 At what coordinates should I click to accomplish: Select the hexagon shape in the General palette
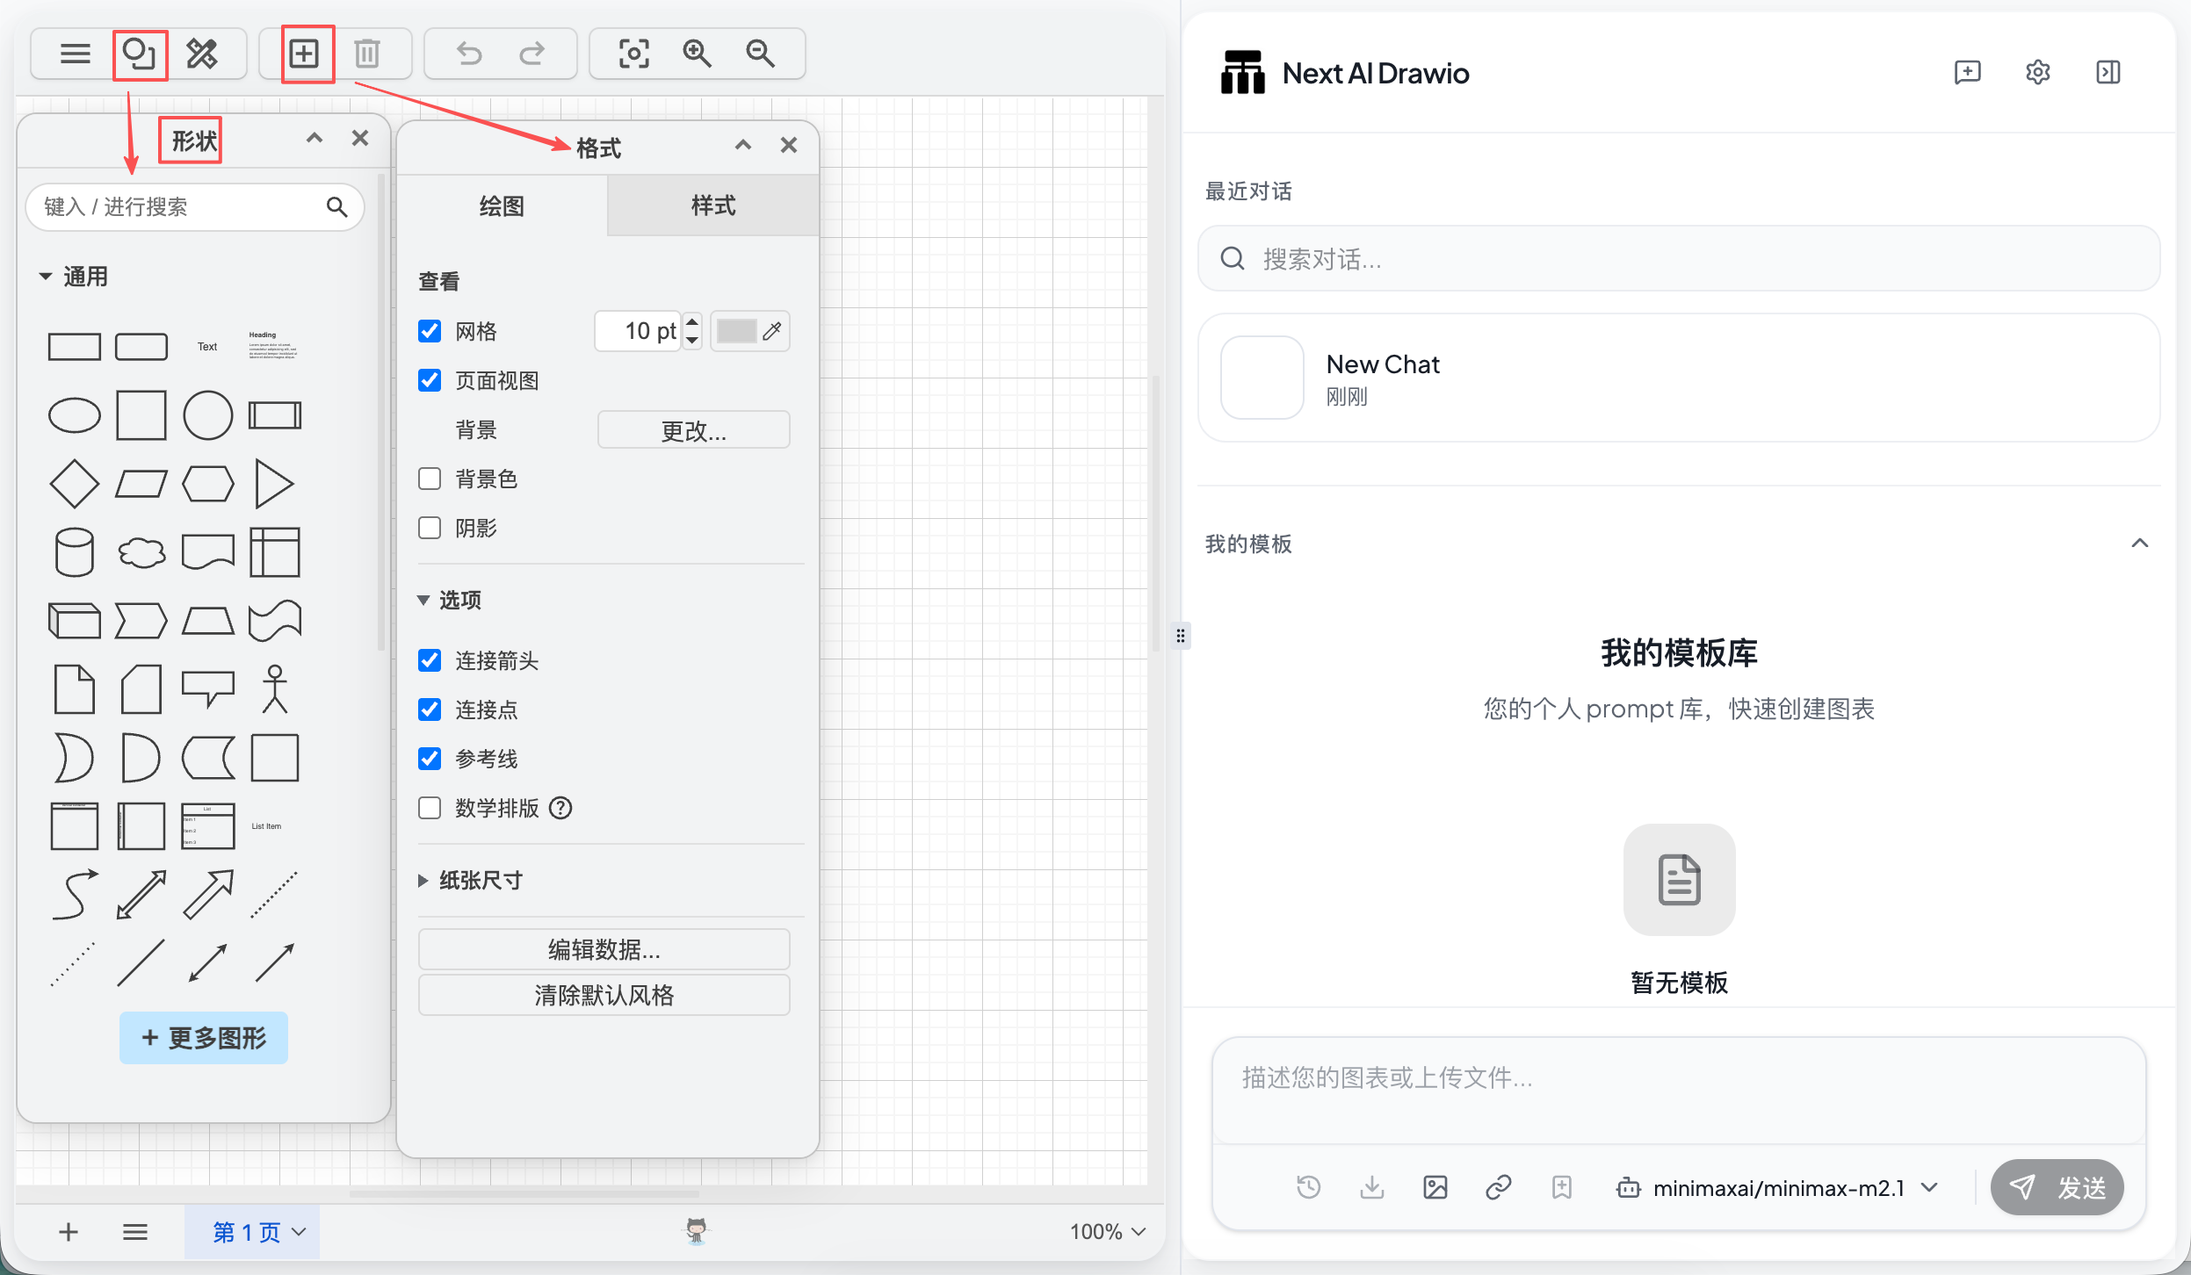pos(208,484)
